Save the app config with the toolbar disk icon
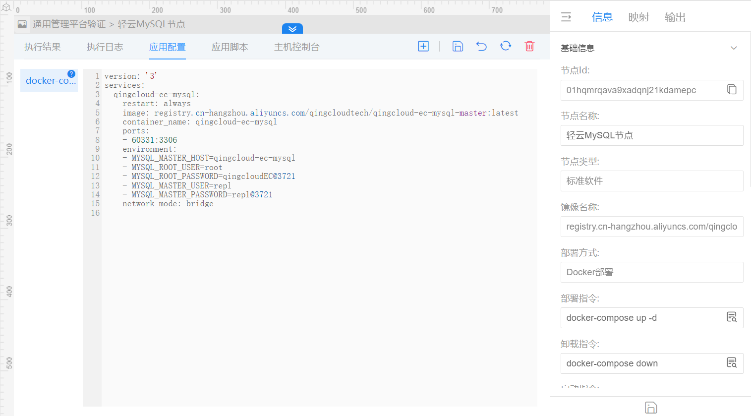 tap(458, 46)
